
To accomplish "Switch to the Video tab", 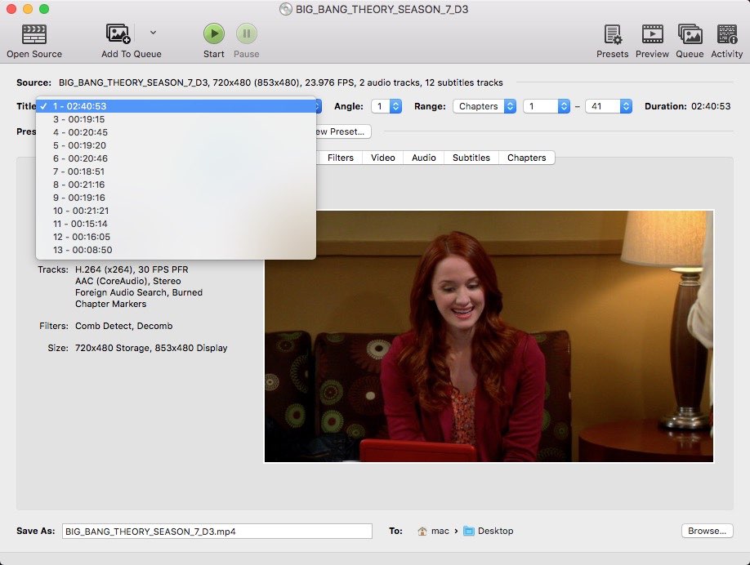I will pos(383,158).
